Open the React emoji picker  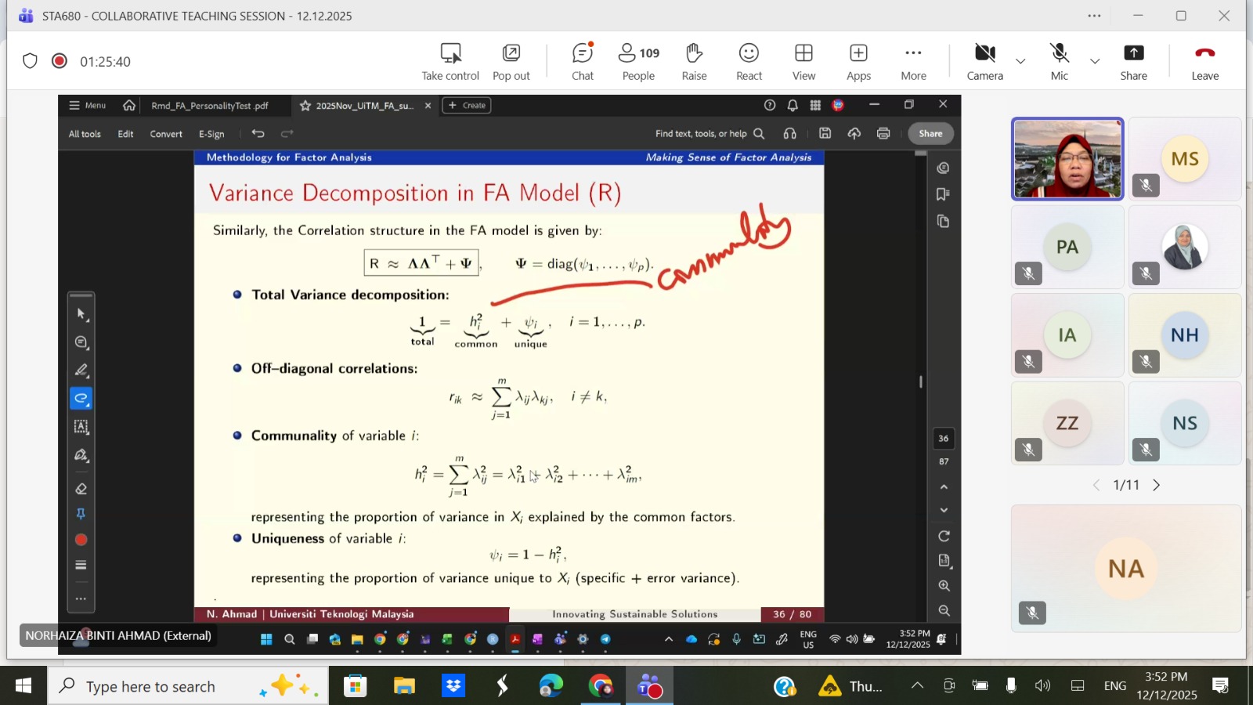click(749, 62)
